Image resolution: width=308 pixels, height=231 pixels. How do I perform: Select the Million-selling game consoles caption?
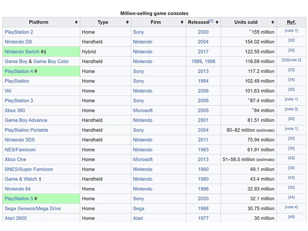pos(154,13)
